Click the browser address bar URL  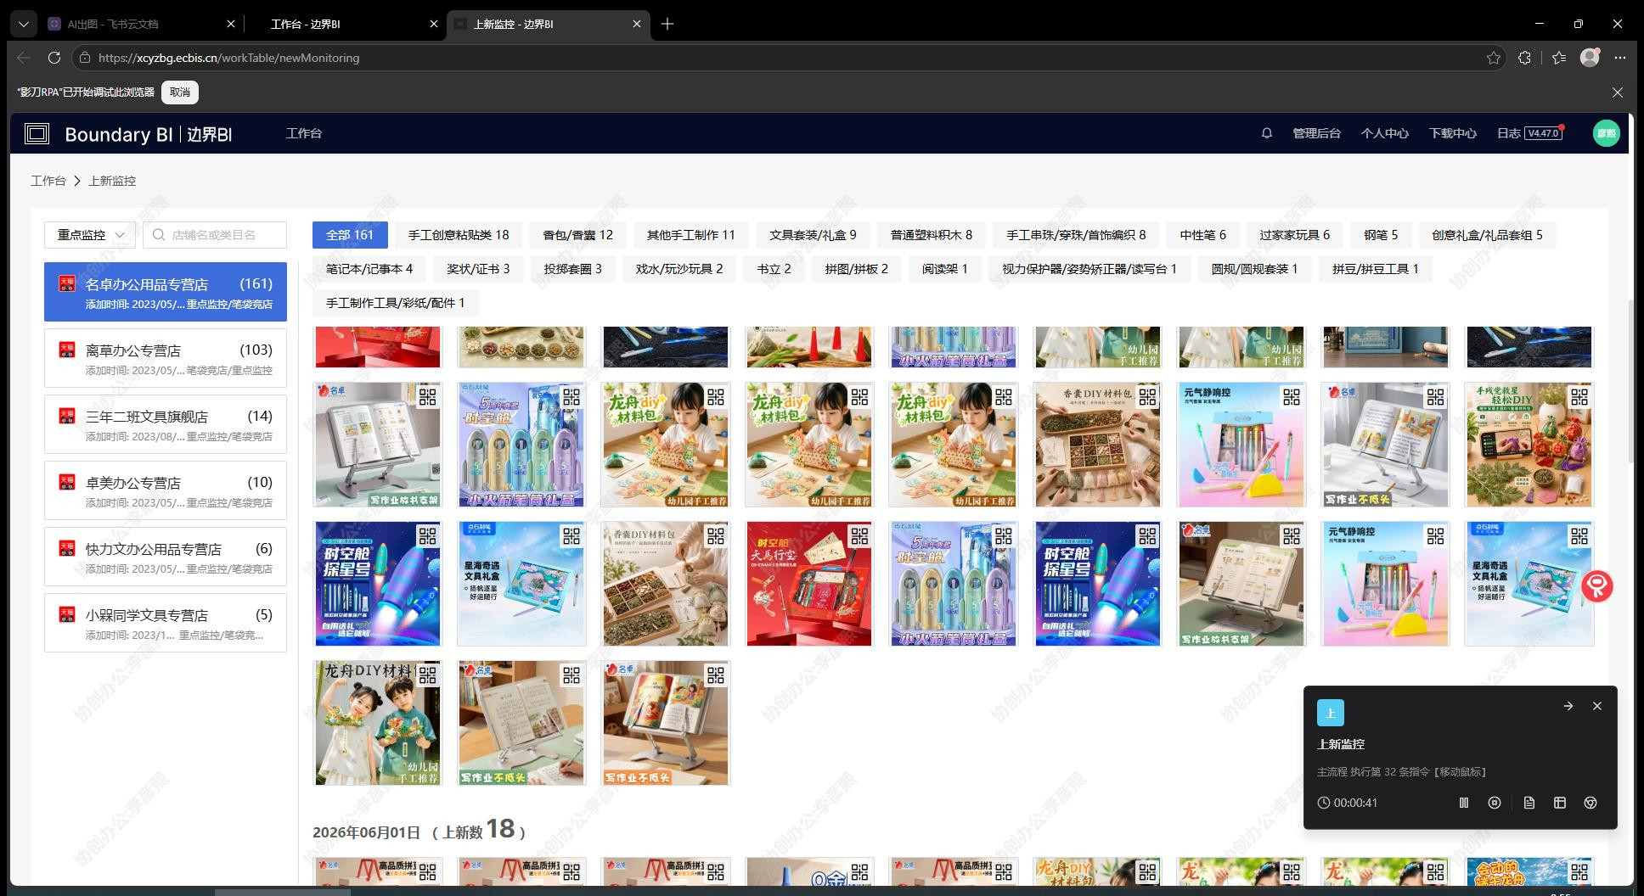coord(229,58)
